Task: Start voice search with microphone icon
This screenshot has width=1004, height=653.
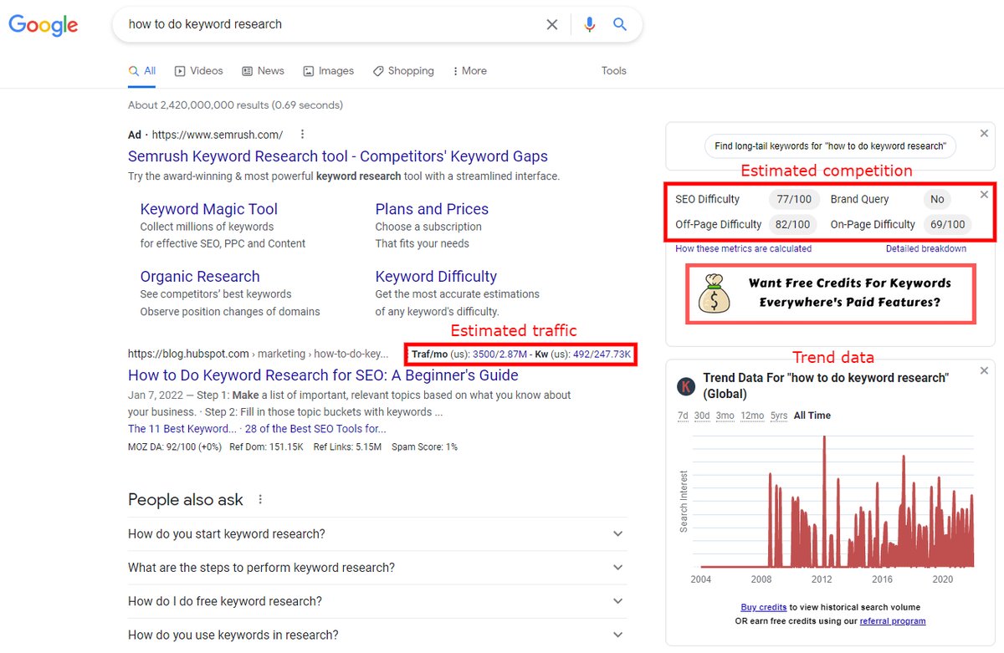Action: [590, 25]
